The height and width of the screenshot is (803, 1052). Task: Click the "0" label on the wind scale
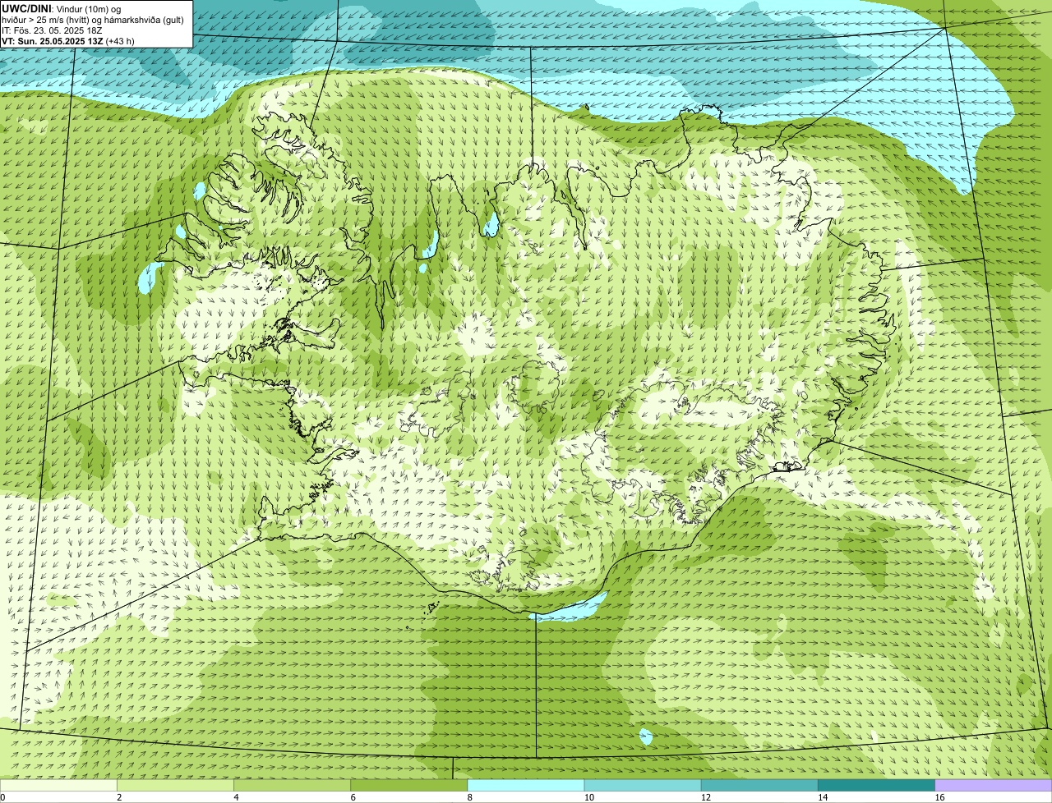pyautogui.click(x=3, y=797)
